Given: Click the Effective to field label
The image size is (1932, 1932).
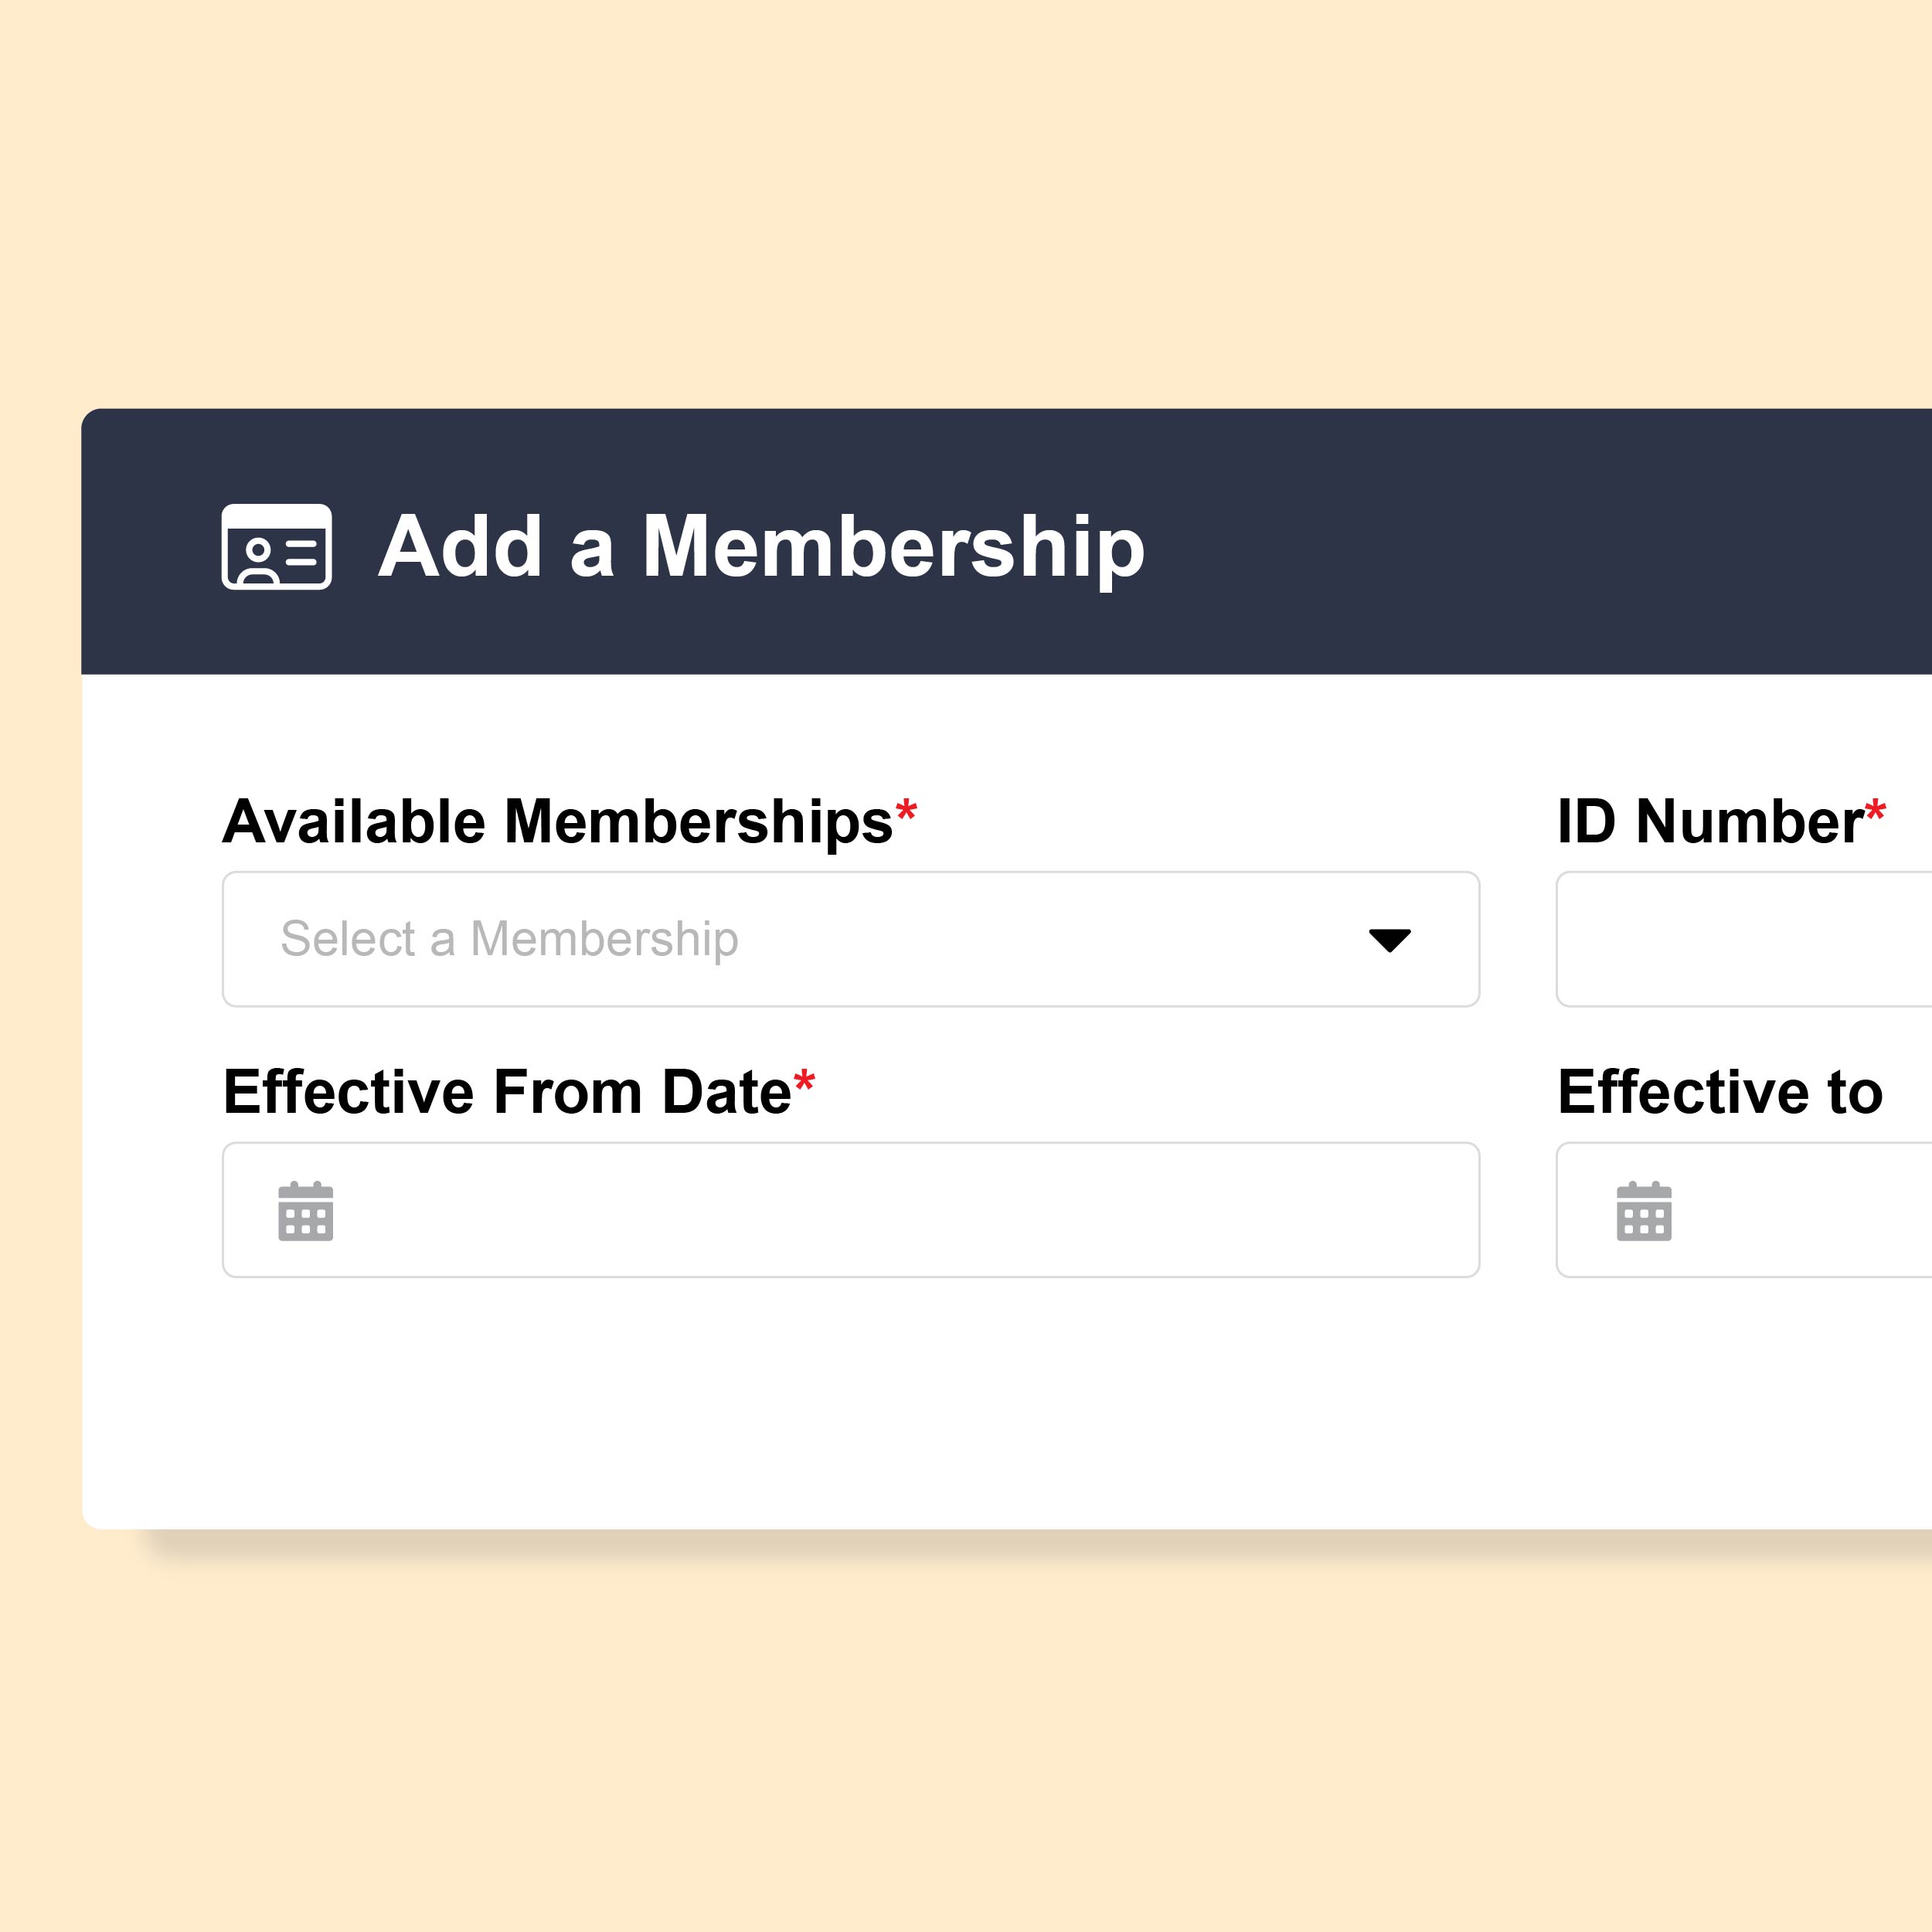Looking at the screenshot, I should pyautogui.click(x=1720, y=1091).
